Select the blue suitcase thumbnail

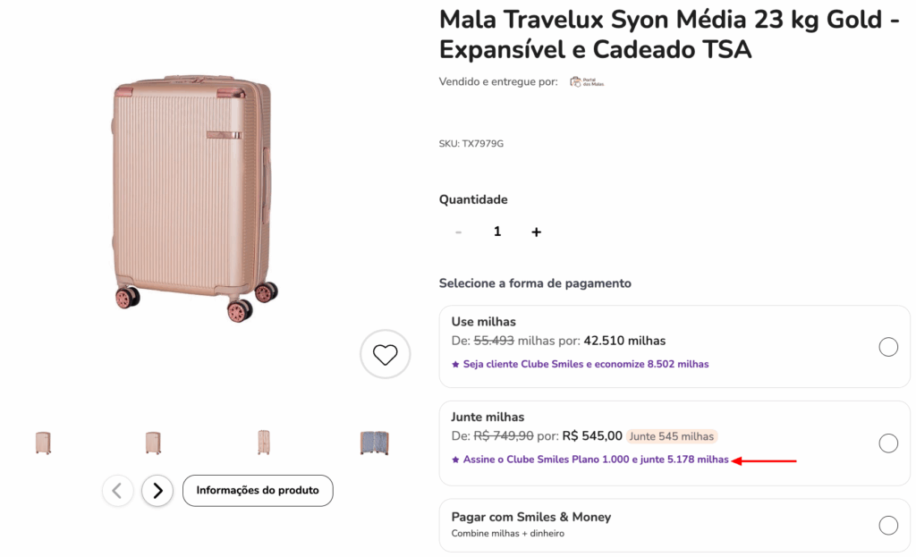(x=373, y=442)
